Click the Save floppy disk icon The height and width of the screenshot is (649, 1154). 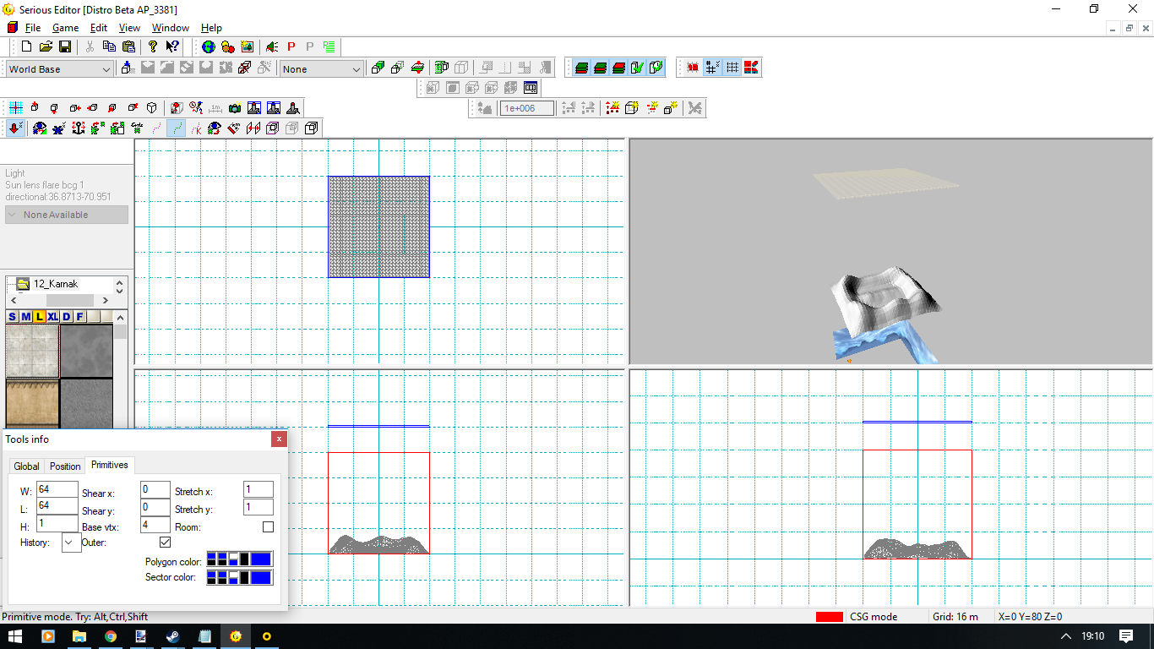(65, 46)
